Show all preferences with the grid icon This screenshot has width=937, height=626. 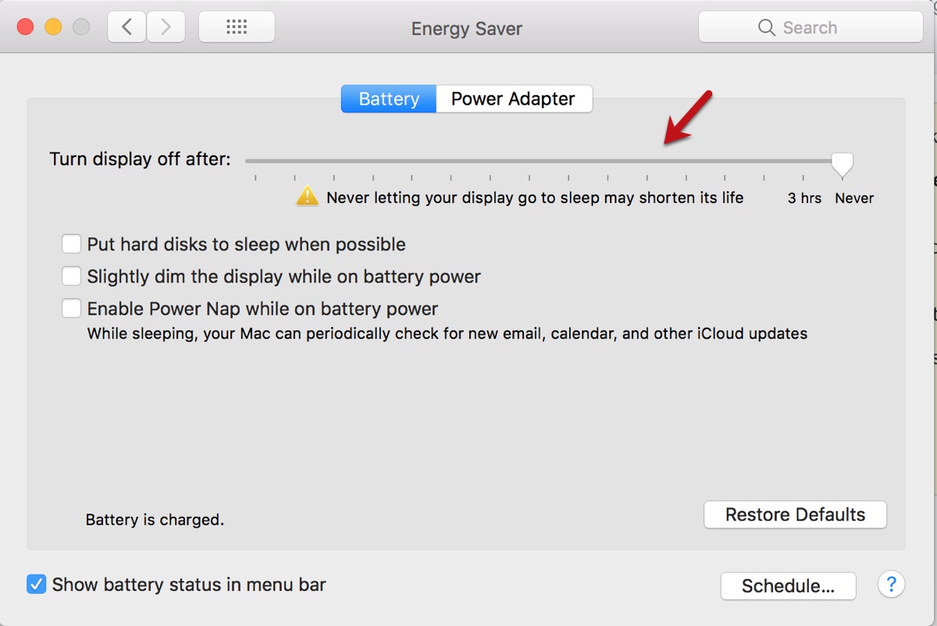(x=236, y=27)
